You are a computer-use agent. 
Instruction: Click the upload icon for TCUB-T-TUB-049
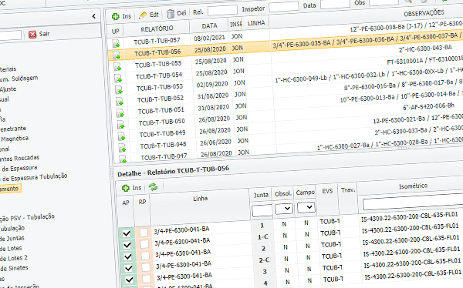(x=121, y=136)
